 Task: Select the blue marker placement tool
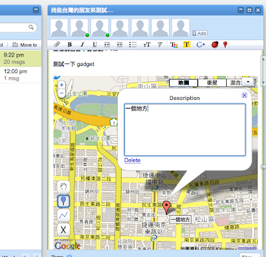pyautogui.click(x=63, y=201)
